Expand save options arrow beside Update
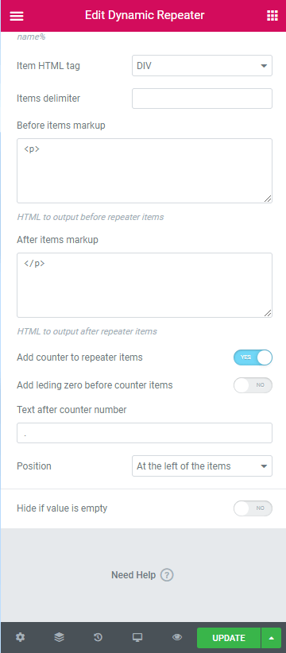The image size is (286, 653). (272, 638)
